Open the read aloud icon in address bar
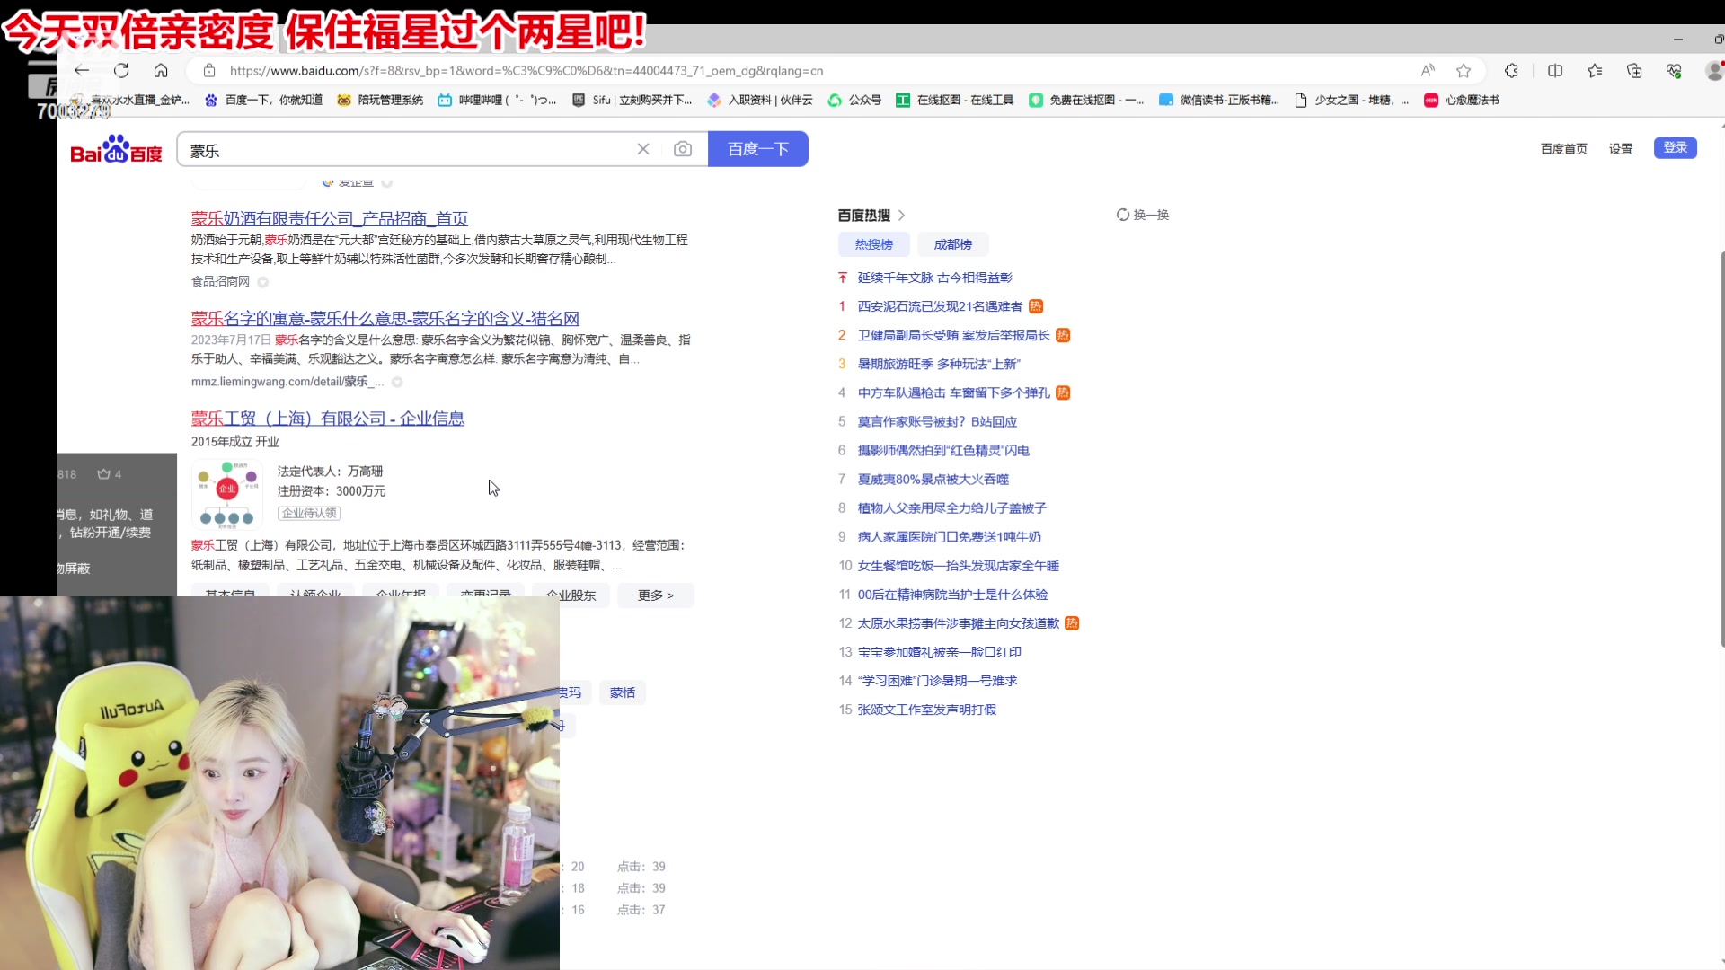 [1428, 70]
